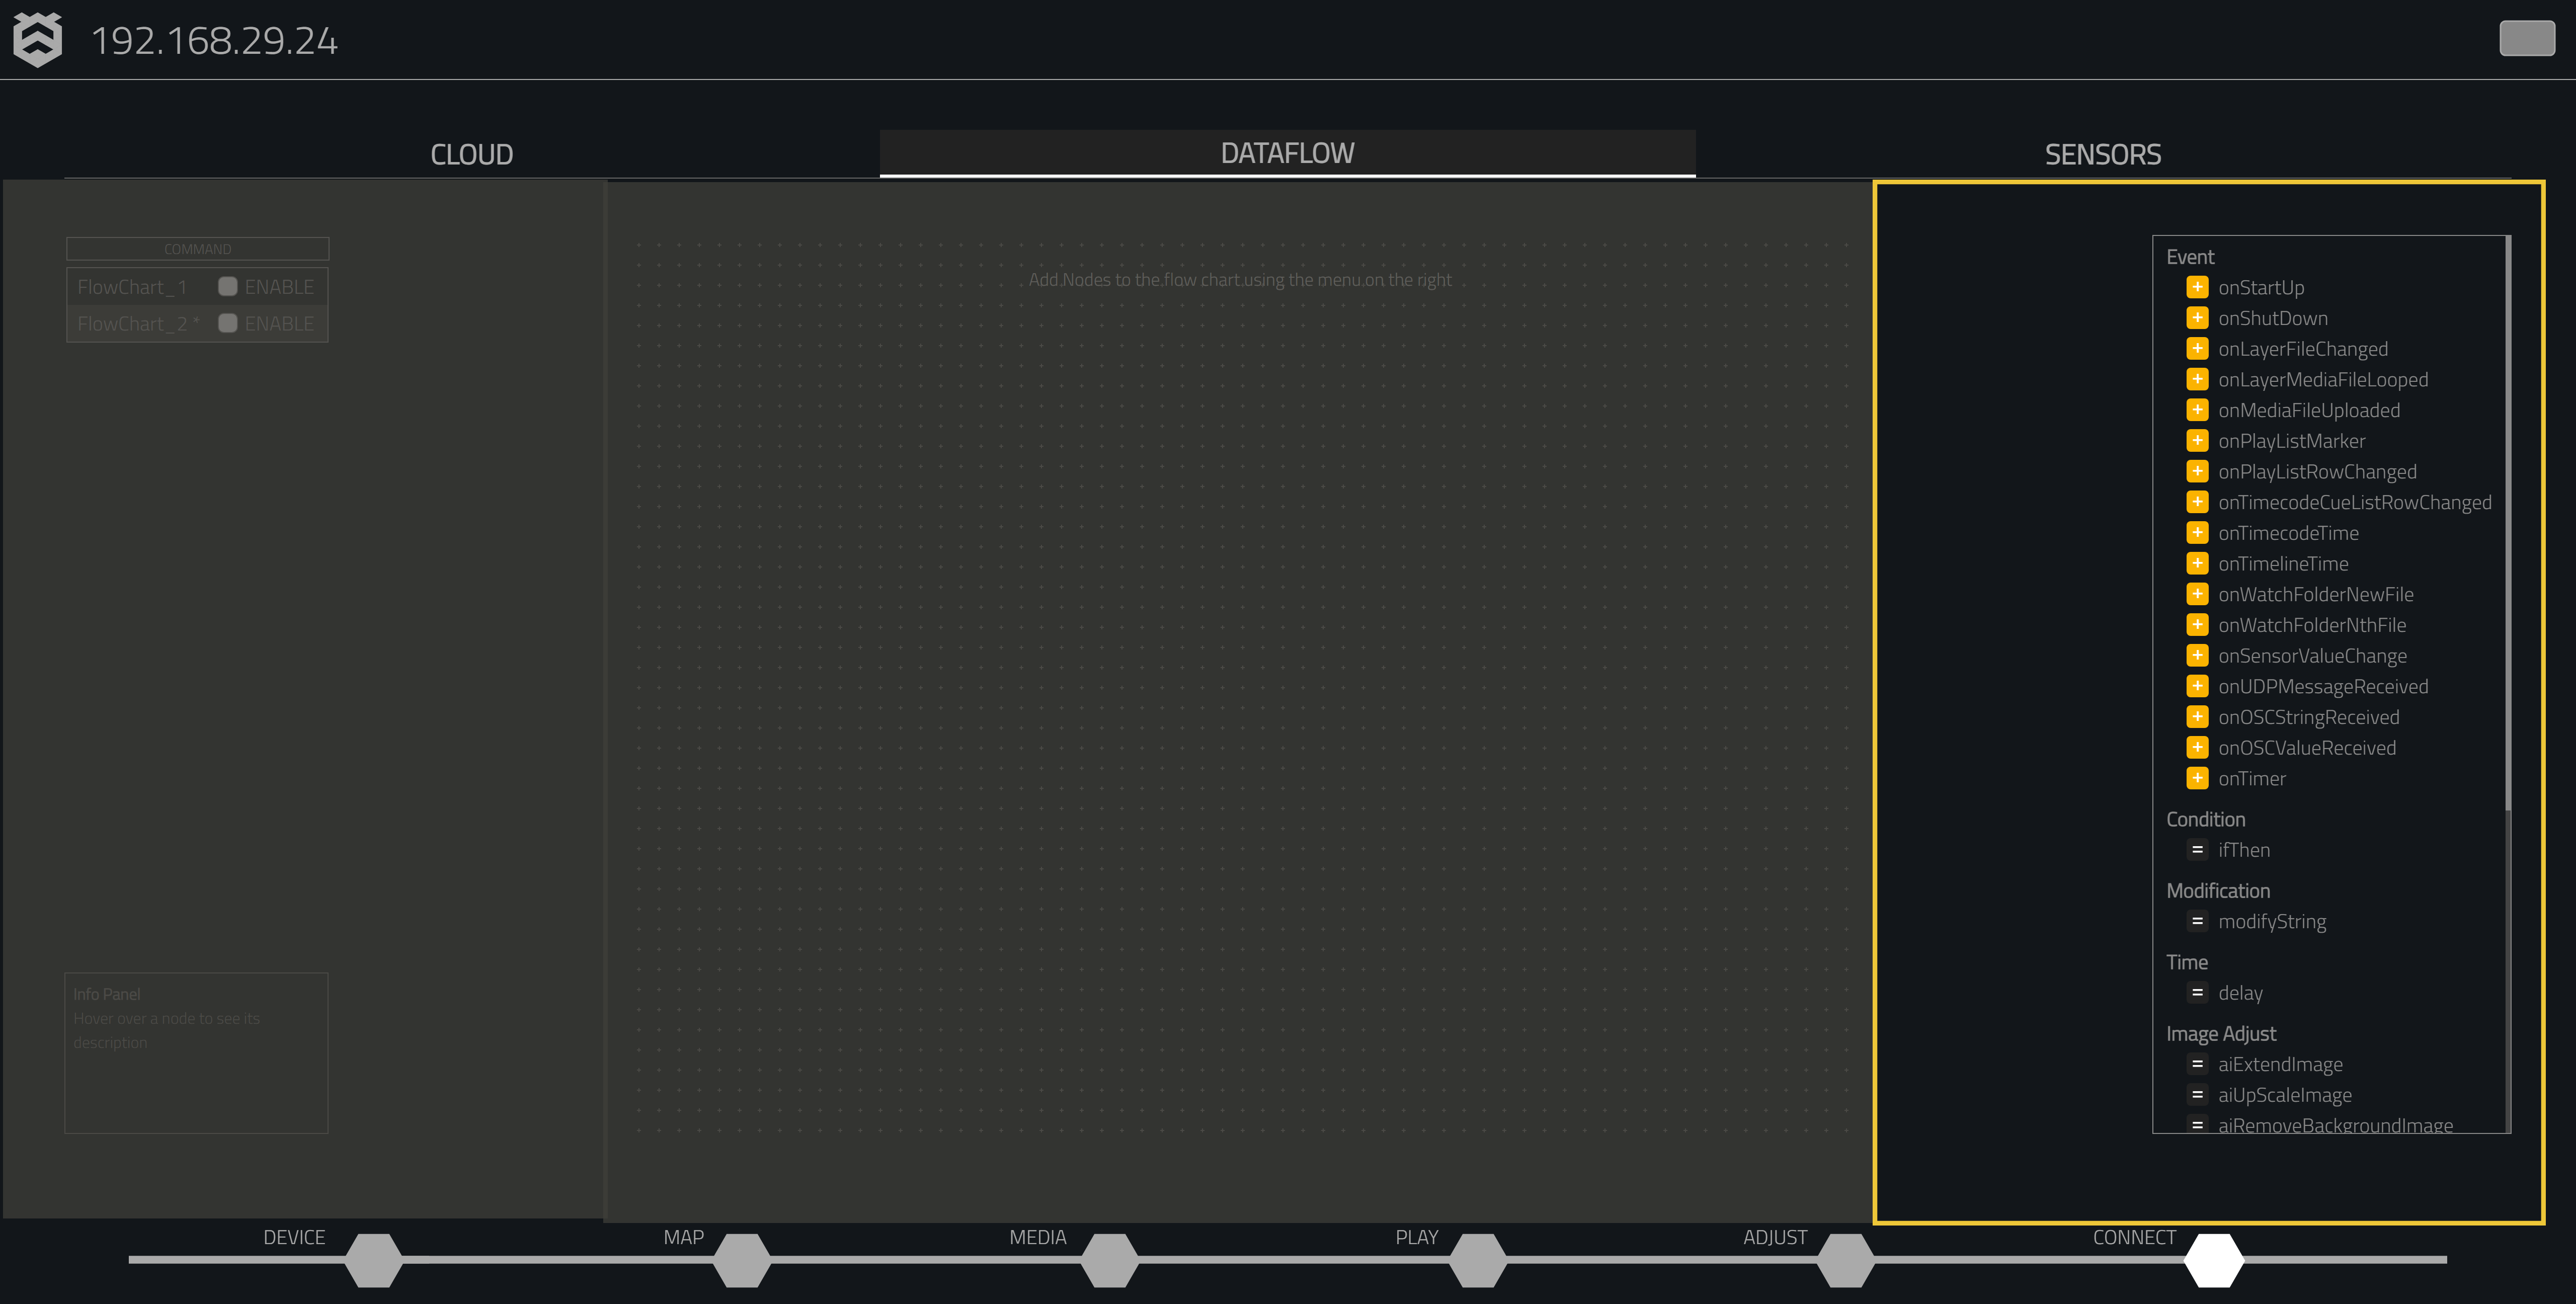Toggle ENABLE for FlowChart_2

tap(226, 322)
